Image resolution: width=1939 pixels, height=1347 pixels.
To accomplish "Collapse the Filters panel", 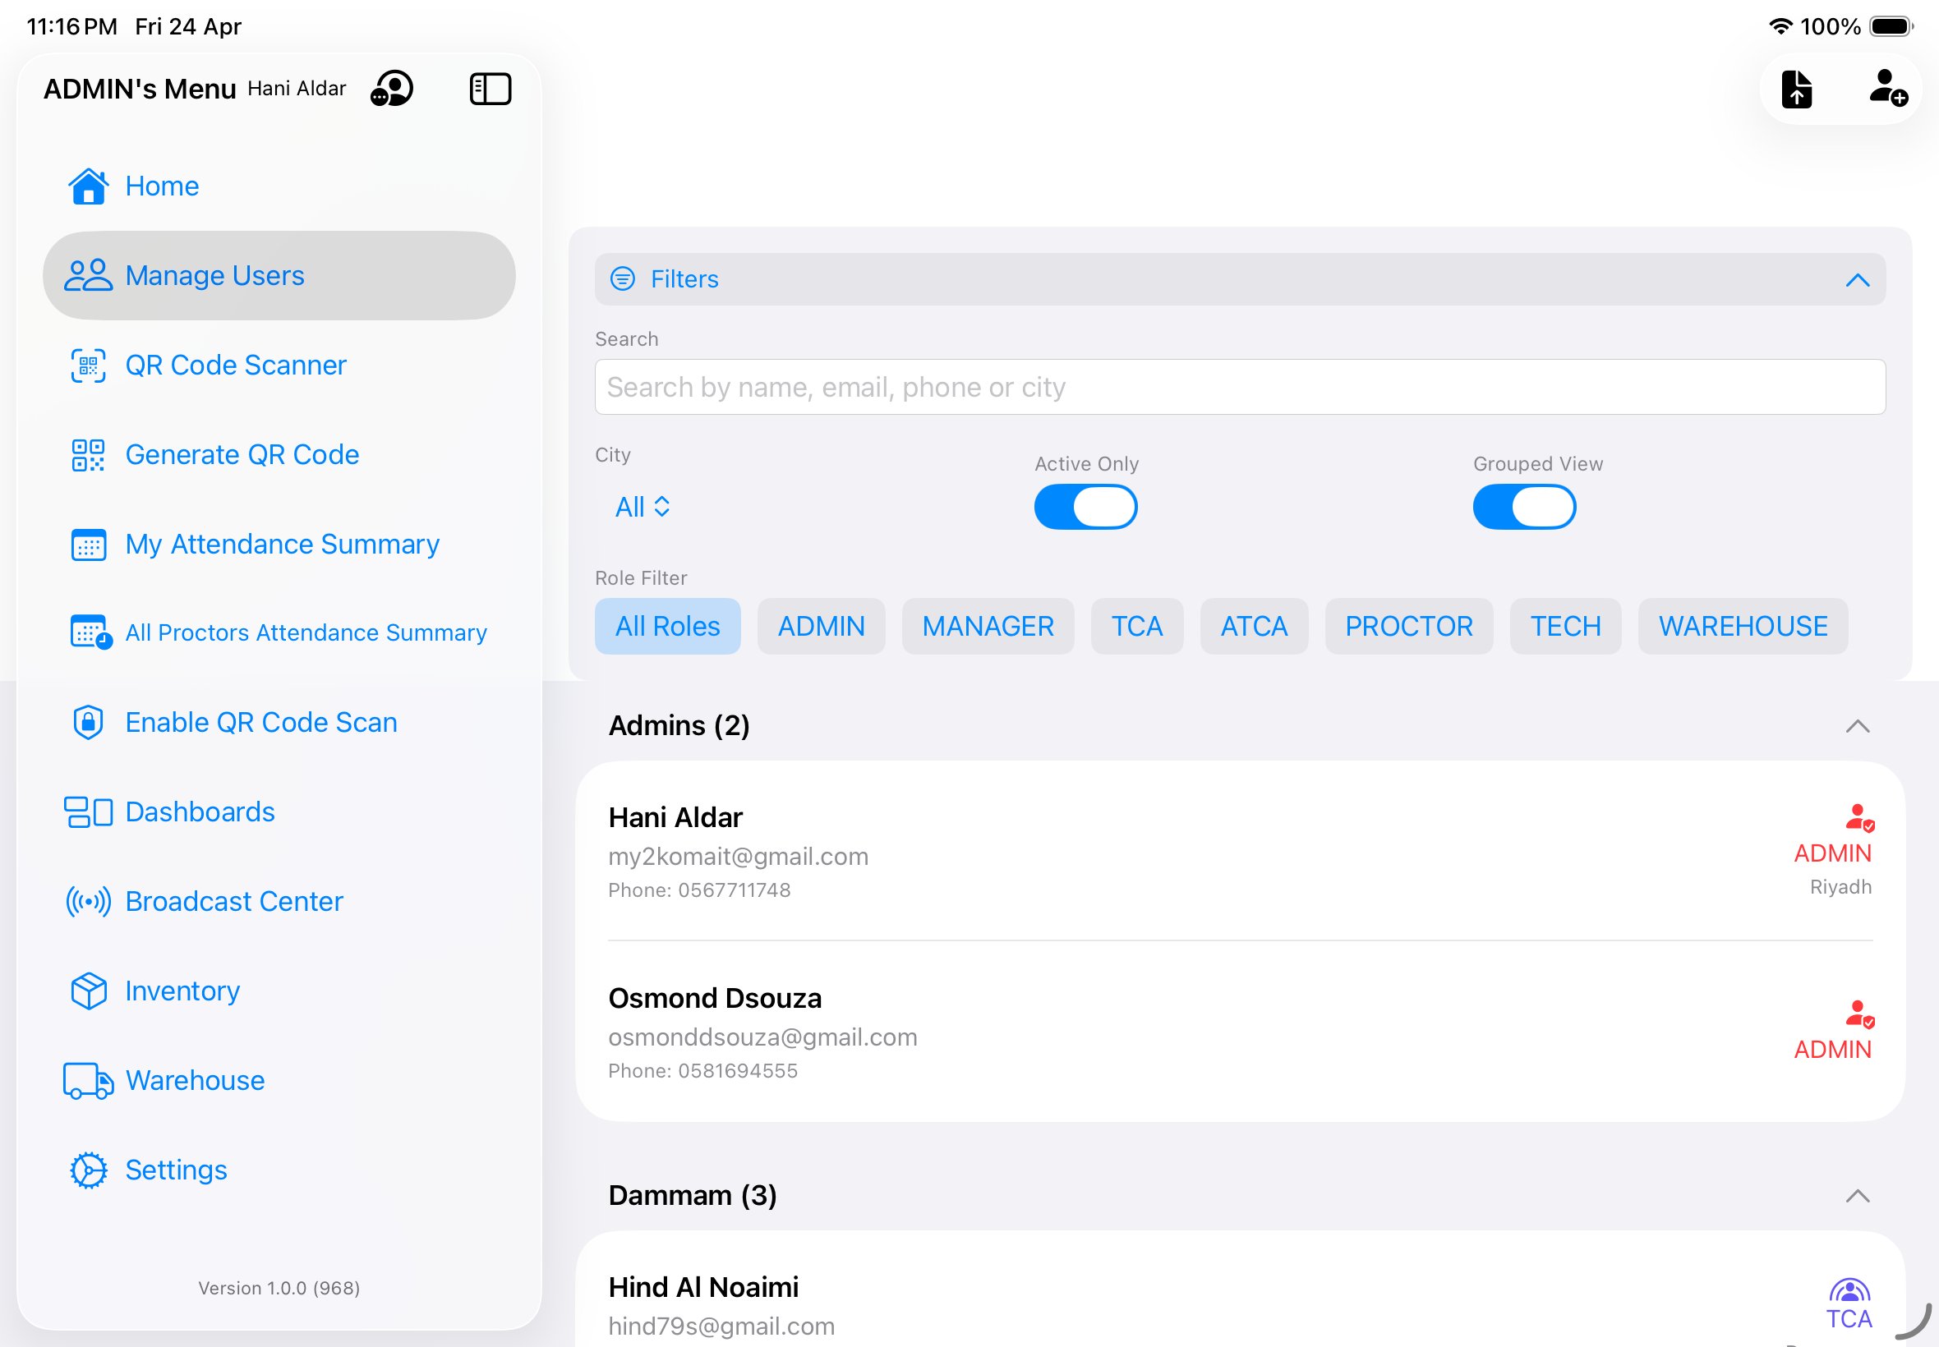I will 1854,279.
